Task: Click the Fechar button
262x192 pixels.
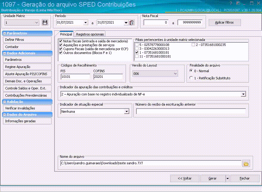Action: tap(245, 179)
